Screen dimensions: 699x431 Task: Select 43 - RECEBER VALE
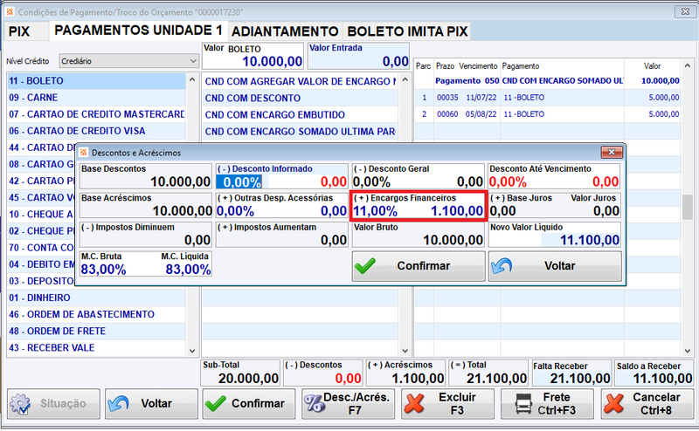(96, 348)
